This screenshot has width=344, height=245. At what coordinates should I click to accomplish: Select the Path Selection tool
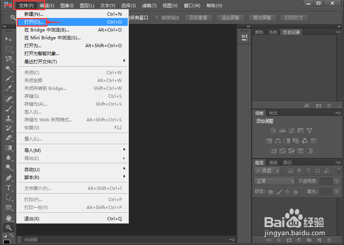click(x=9, y=197)
